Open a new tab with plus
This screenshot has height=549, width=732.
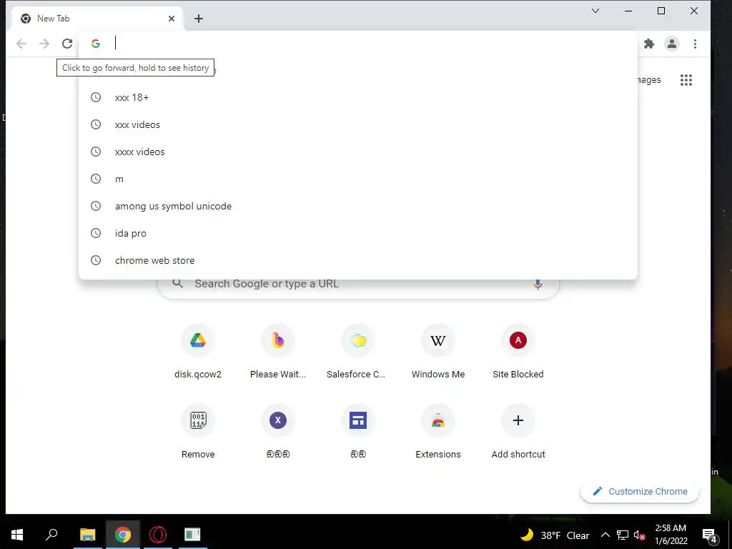click(199, 19)
